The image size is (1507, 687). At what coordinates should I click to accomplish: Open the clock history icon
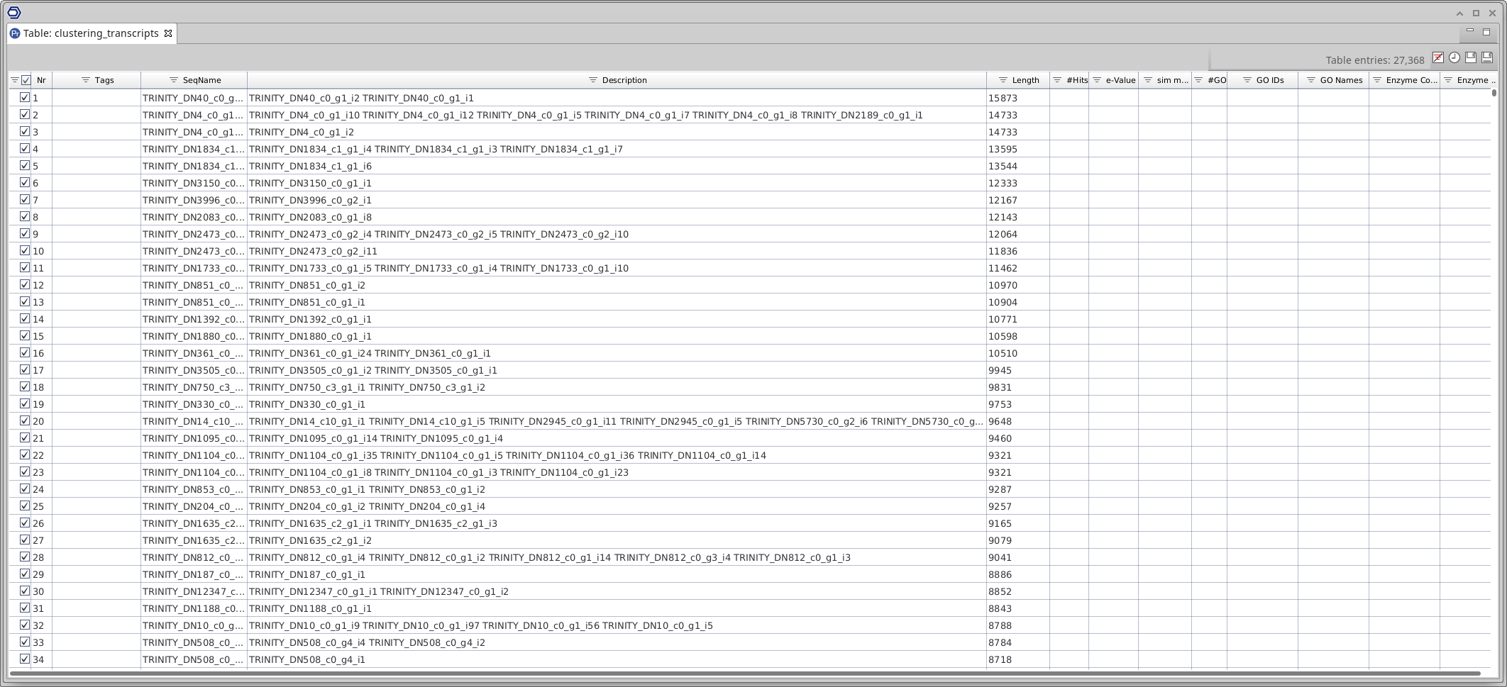coord(1454,58)
